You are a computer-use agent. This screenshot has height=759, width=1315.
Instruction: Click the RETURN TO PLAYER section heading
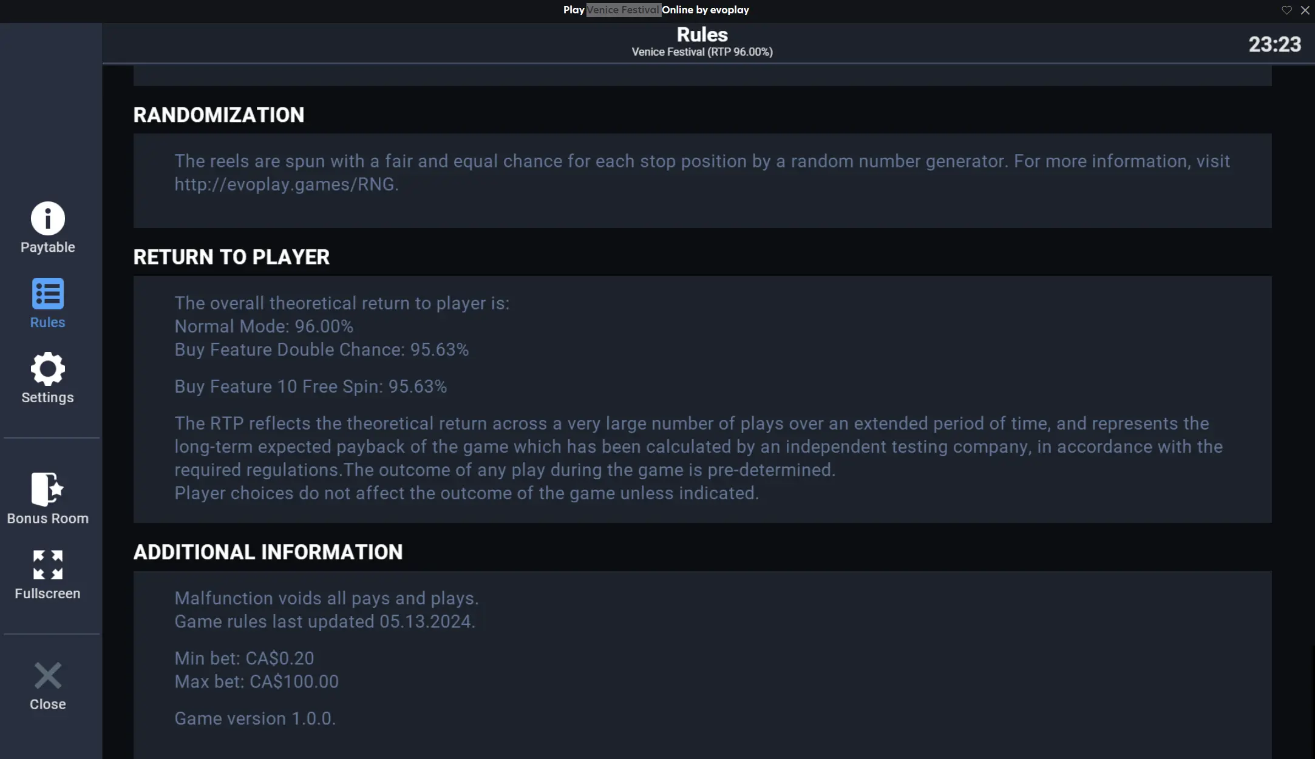[231, 257]
